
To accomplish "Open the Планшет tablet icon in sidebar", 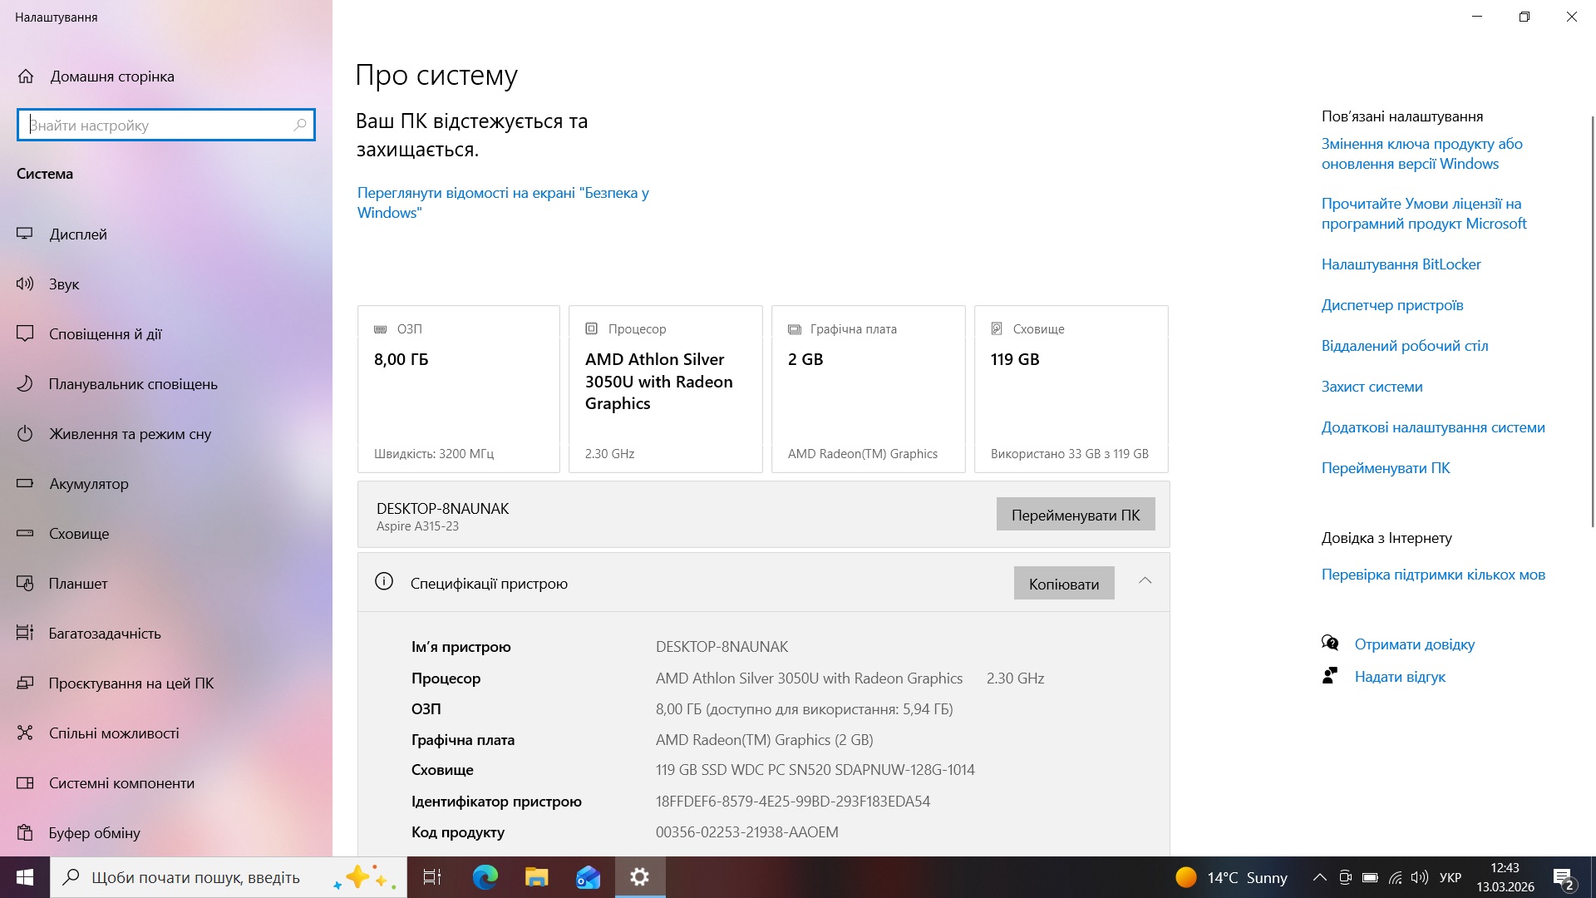I will 26,583.
